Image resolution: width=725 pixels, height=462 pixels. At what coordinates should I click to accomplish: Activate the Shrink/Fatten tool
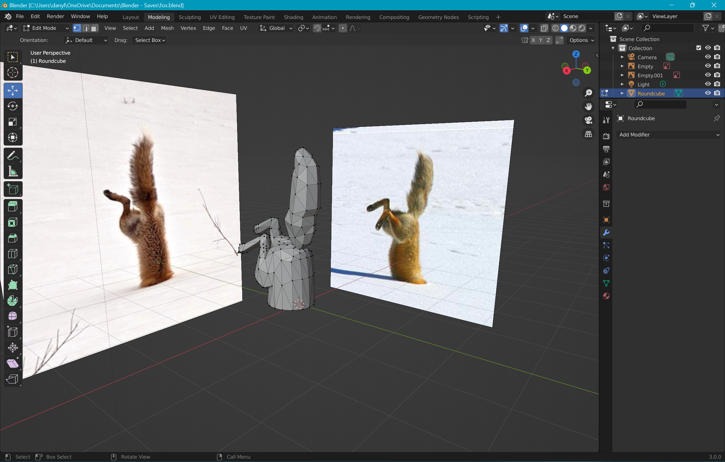(x=13, y=348)
